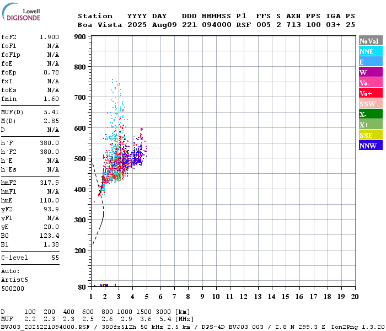This screenshot has height=331, width=386.
Task: Click the M(D) value 2.85
Action: [51, 121]
